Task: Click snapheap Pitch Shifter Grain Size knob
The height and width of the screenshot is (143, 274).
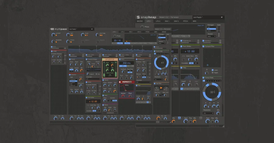Action: [x=190, y=59]
